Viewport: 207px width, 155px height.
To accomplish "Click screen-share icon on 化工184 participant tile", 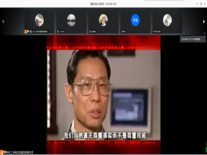I will tap(28, 32).
